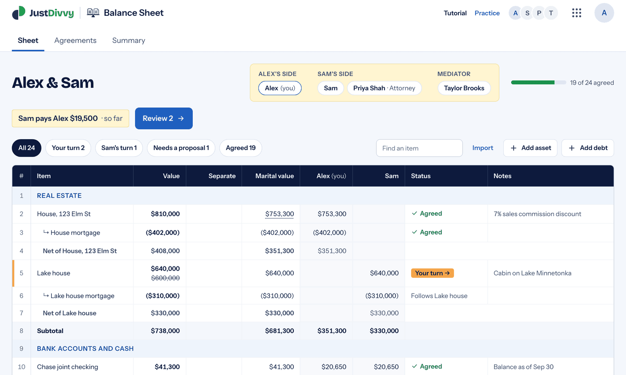
Task: Click participant avatar A in header
Action: point(516,13)
